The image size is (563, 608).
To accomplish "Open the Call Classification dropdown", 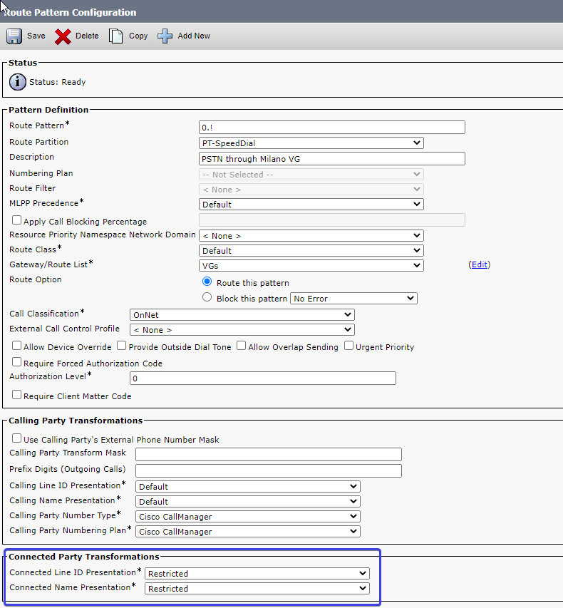I will click(x=242, y=314).
